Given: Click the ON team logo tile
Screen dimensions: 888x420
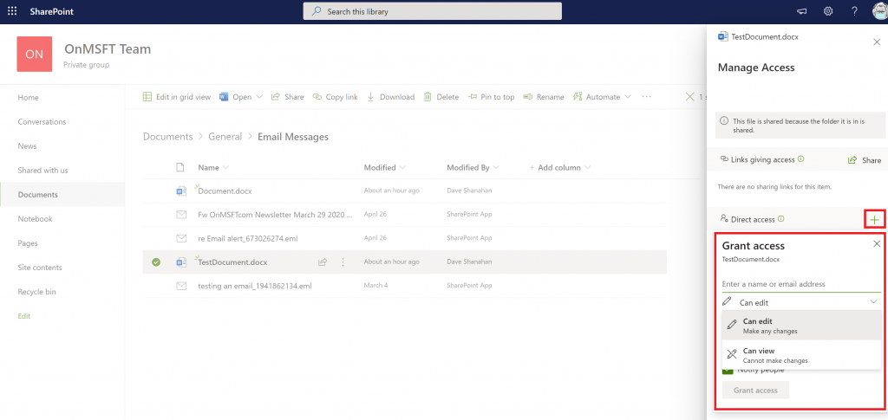Looking at the screenshot, I should pos(35,54).
